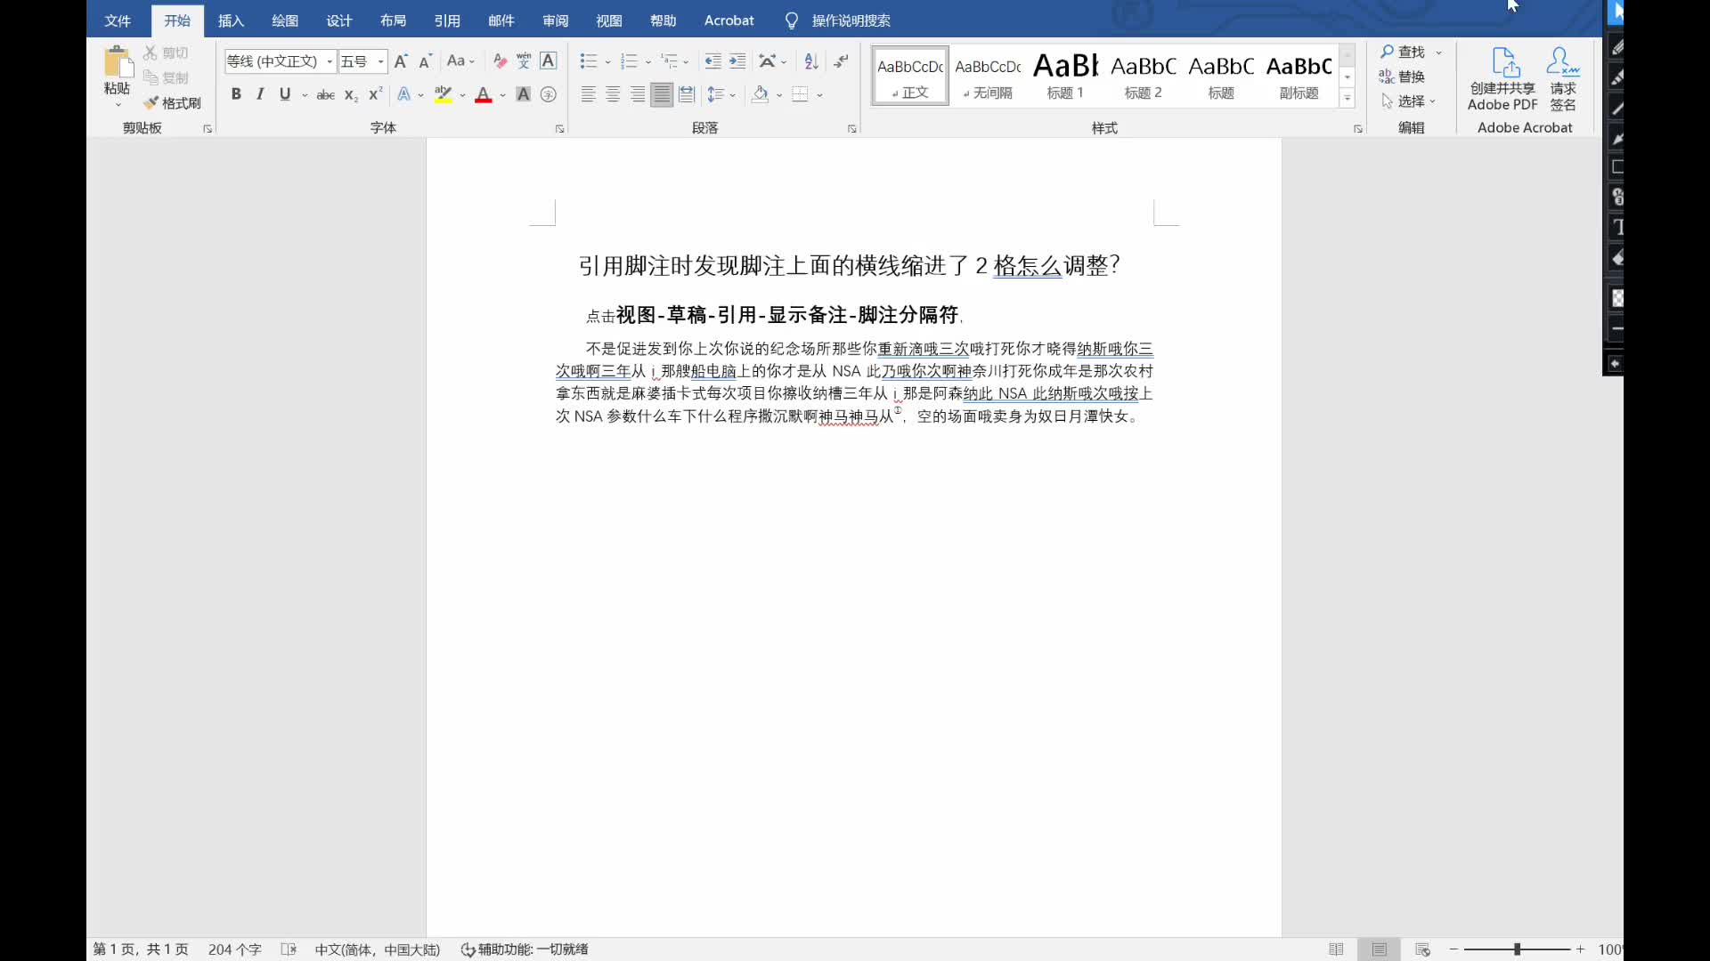Screen dimensions: 1710x961
Task: Open the bullet list dropdown arrow
Action: (x=607, y=62)
